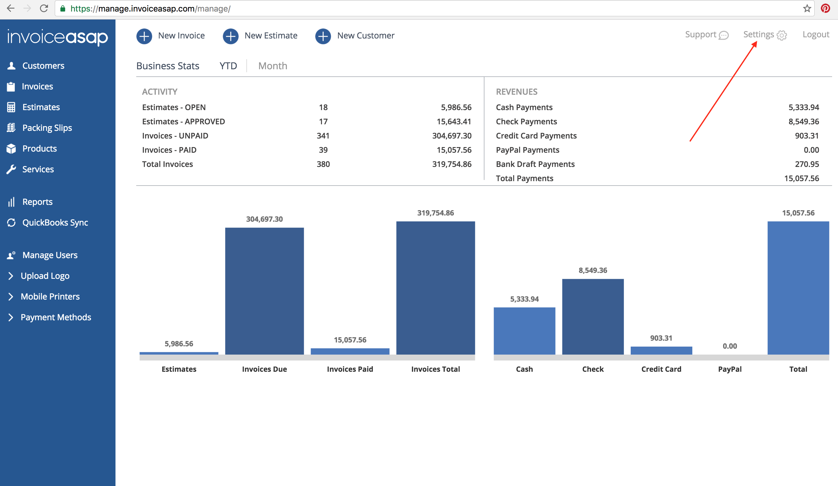
Task: Open Manage Users
Action: pyautogui.click(x=49, y=255)
